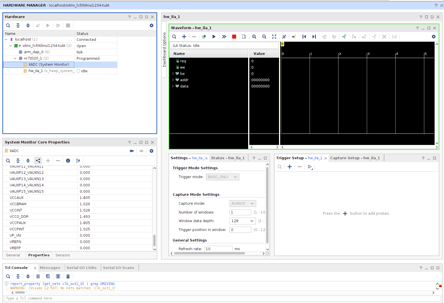Screen dimensions: 444x303
Task: Select hw_ila_1 row in Hardware tree
Action: [x=60, y=71]
